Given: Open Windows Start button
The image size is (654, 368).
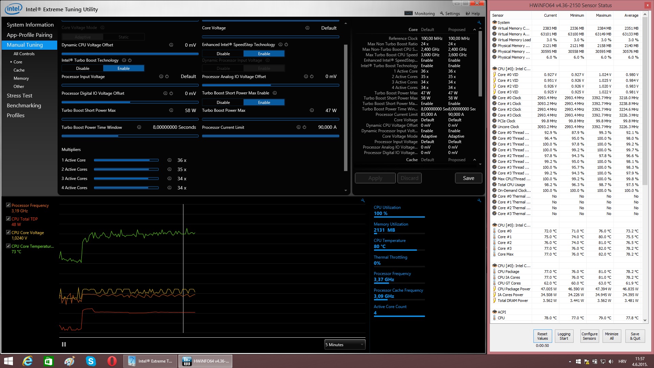Looking at the screenshot, I should [9, 361].
